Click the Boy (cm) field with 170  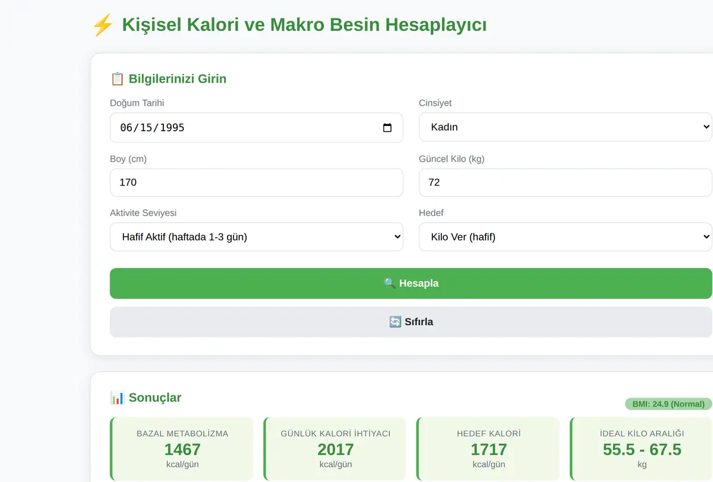[x=256, y=182]
